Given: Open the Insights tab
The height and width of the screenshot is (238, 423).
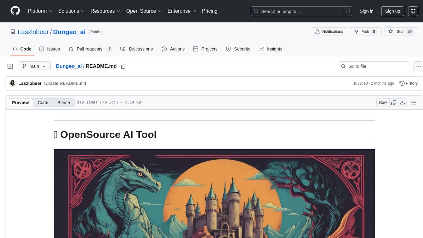Looking at the screenshot, I should (271, 49).
